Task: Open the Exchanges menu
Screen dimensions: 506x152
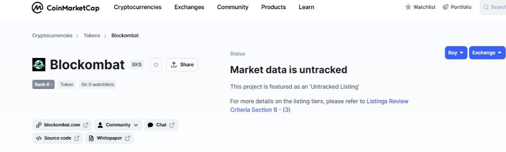Action: click(x=189, y=7)
